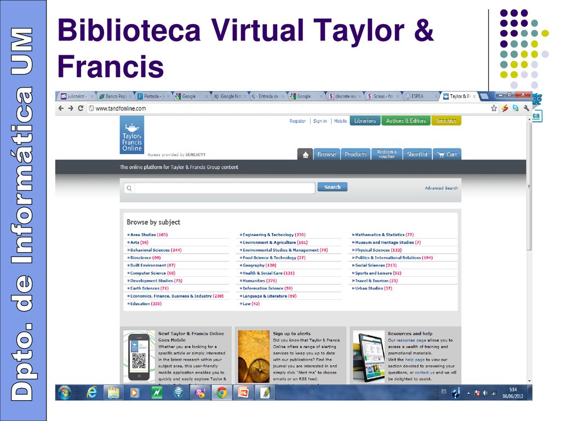Open Windows Explorer folder in taskbar

coord(113,392)
